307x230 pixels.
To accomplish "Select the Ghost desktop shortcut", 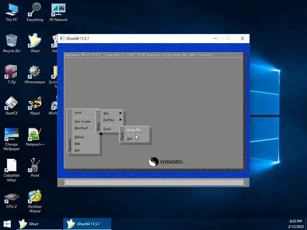I will pos(35,43).
